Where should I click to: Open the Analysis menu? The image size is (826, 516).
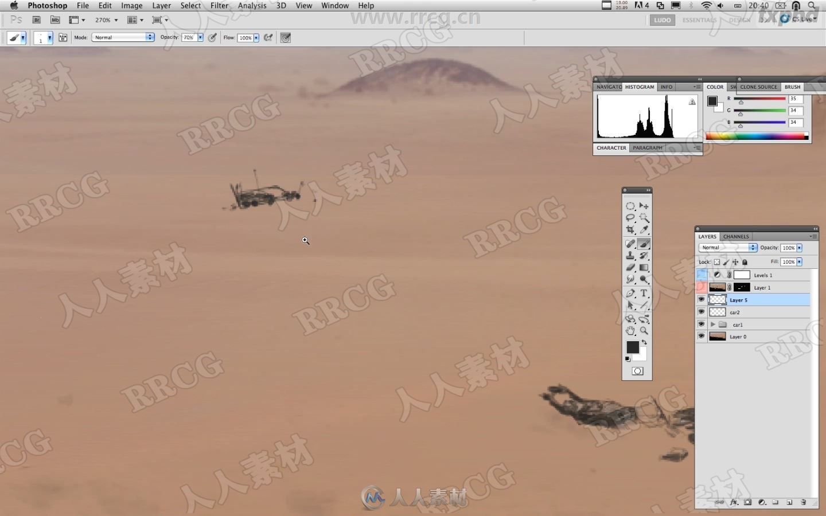coord(252,6)
